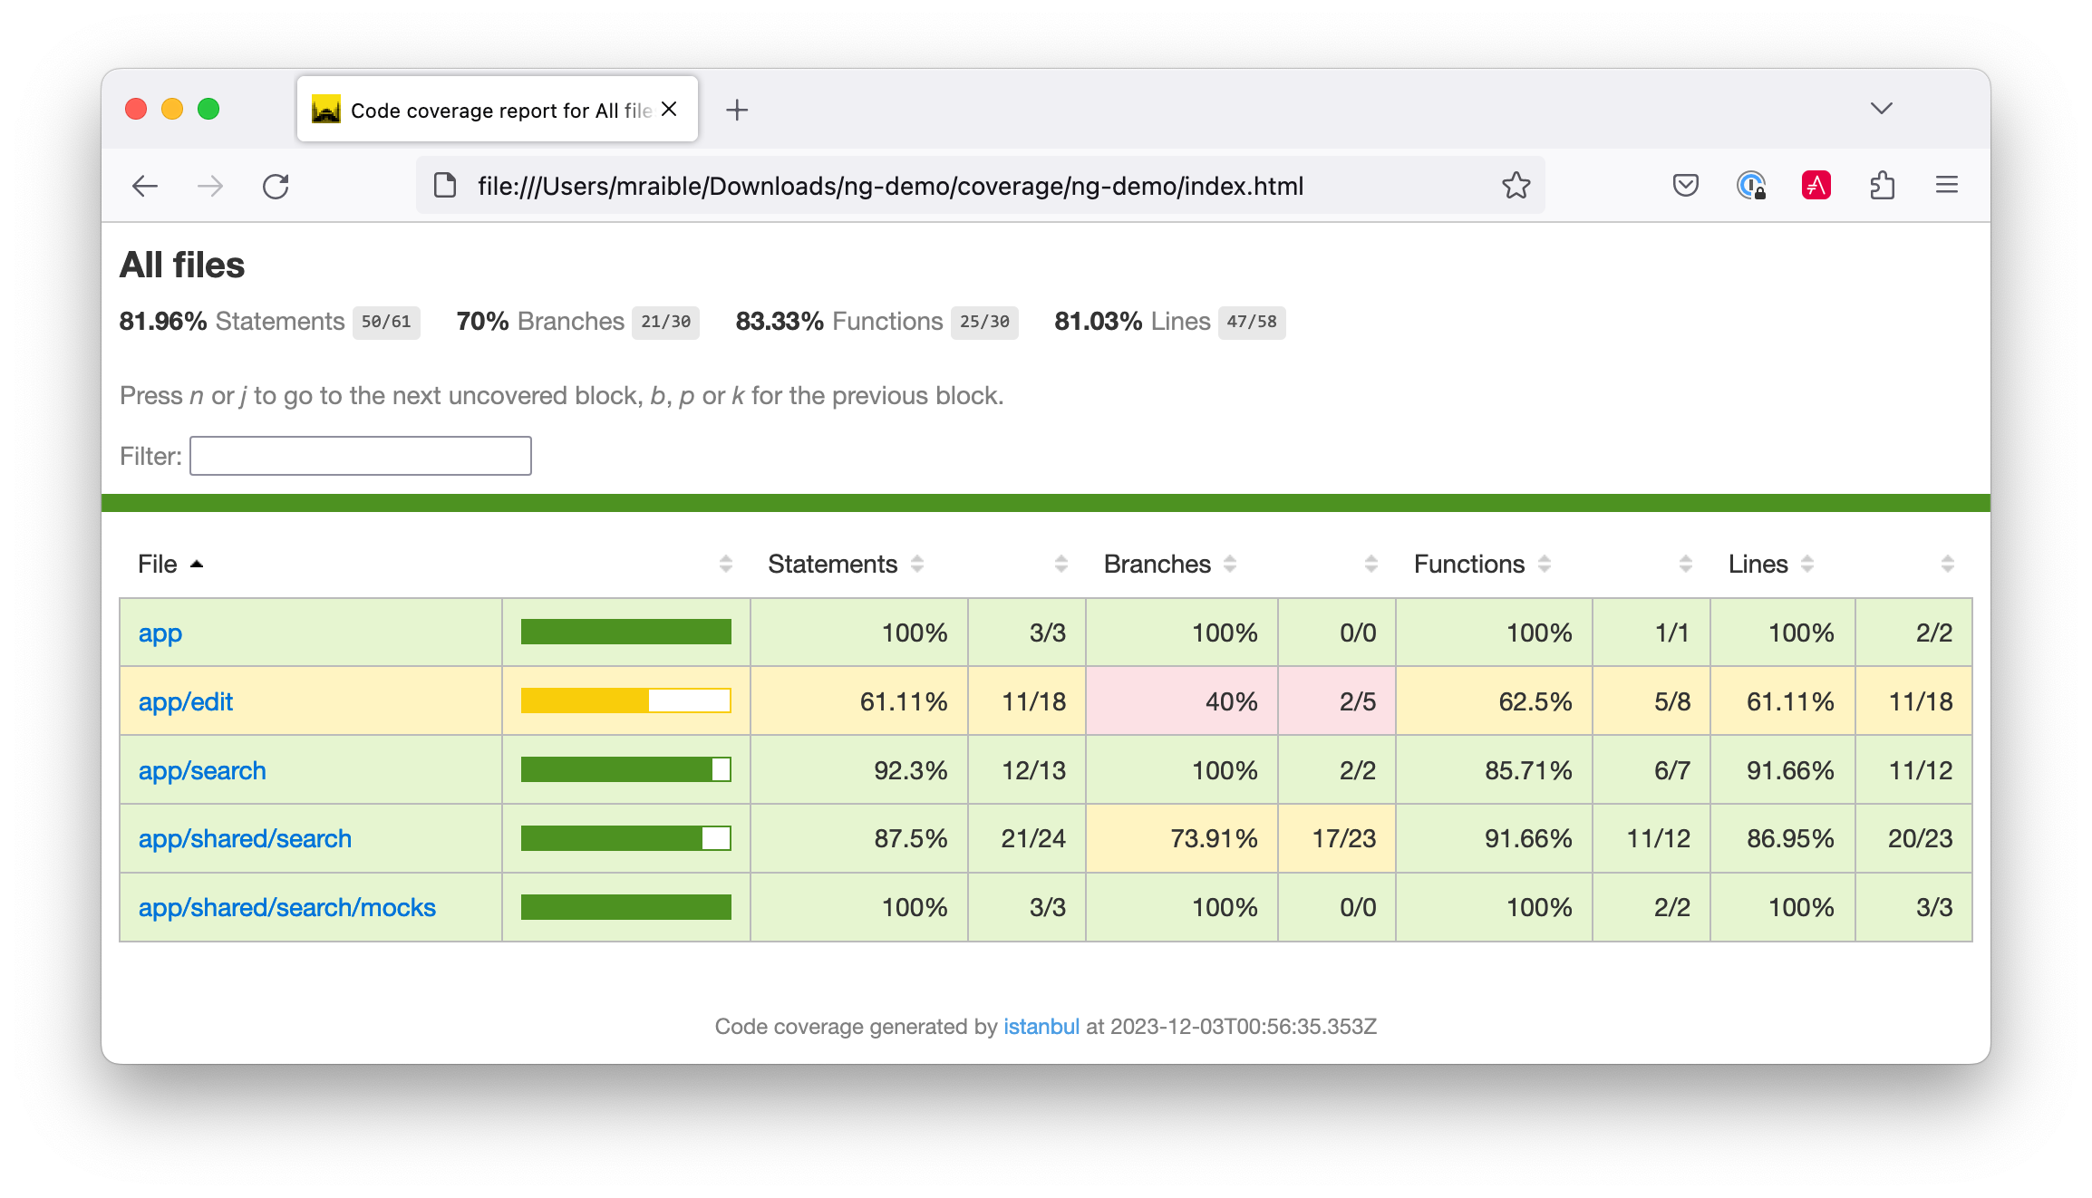Click the browser back arrow
The height and width of the screenshot is (1198, 2092).
(145, 187)
